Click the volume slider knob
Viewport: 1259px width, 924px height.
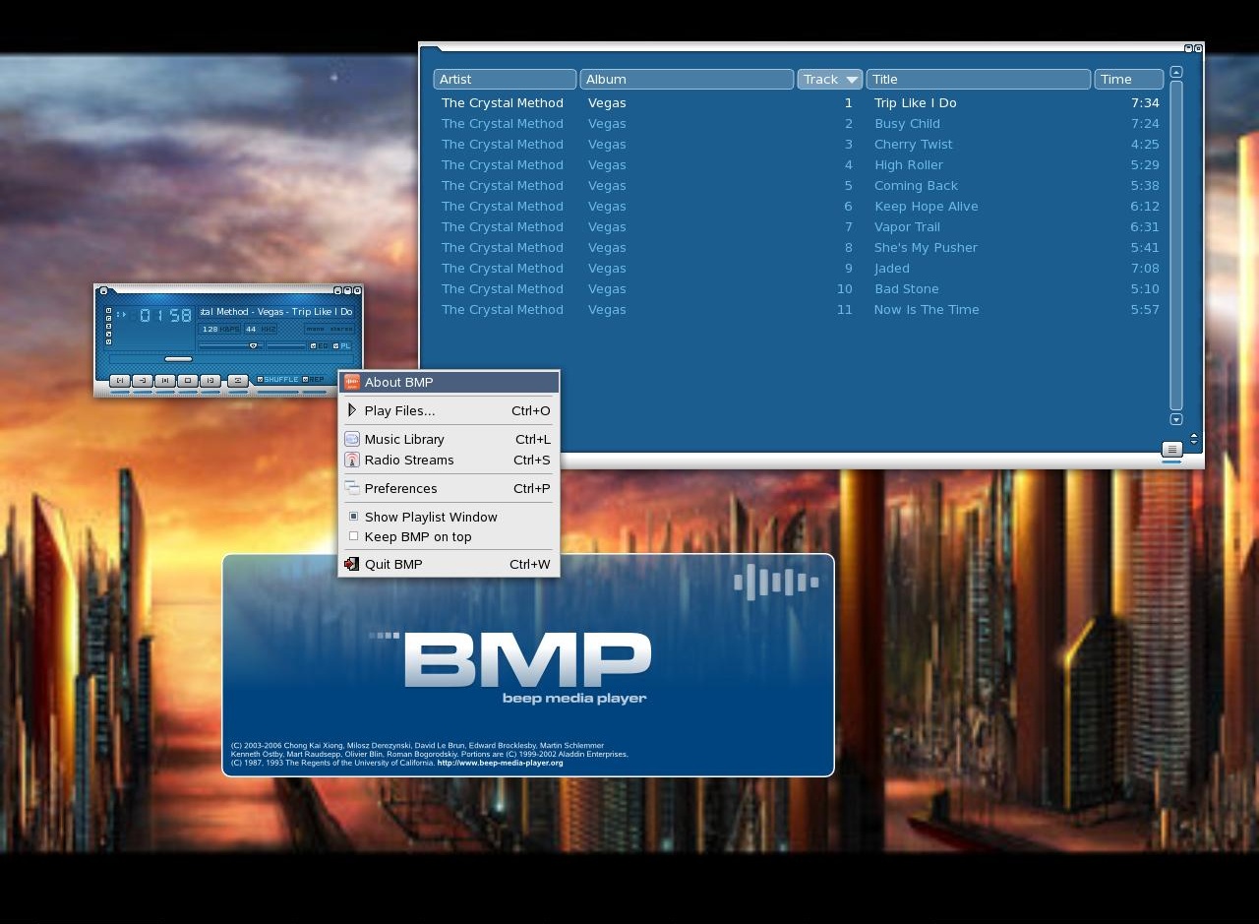253,345
